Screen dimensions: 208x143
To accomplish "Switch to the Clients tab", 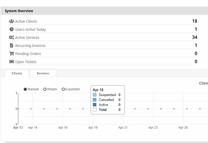I will pyautogui.click(x=17, y=73).
